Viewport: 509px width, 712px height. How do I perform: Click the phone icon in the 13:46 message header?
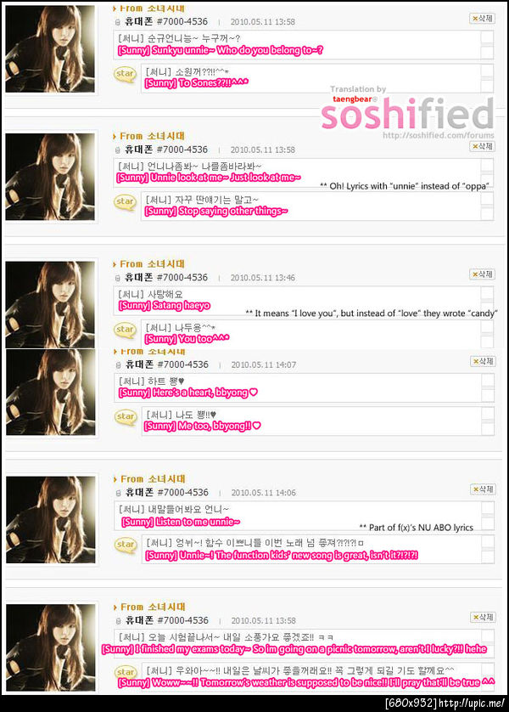117,278
